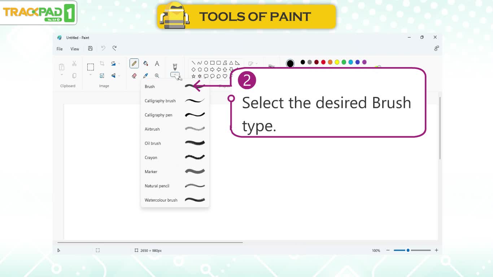The height and width of the screenshot is (277, 493).
Task: Expand the Rotate dropdown chevron
Action: pyautogui.click(x=119, y=63)
